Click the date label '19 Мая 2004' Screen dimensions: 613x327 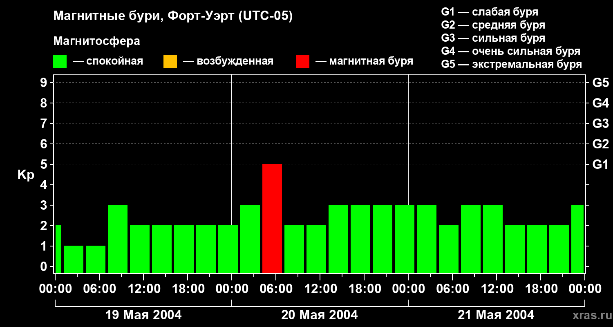click(x=143, y=315)
